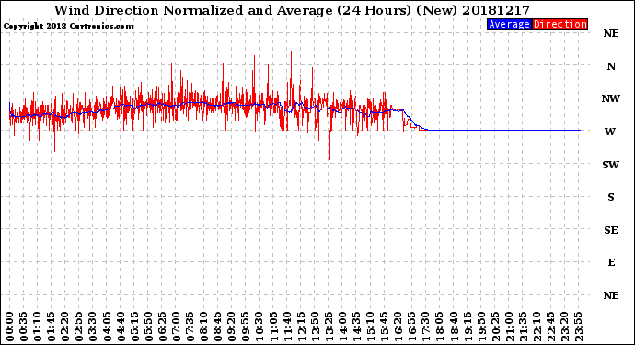Select the 13:25 time axis label
Viewport: 635px width, 345px height.
(329, 327)
